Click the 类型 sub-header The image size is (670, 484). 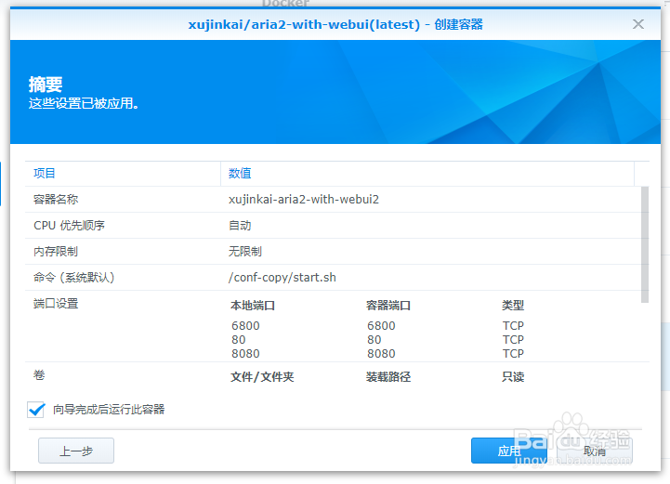[513, 306]
